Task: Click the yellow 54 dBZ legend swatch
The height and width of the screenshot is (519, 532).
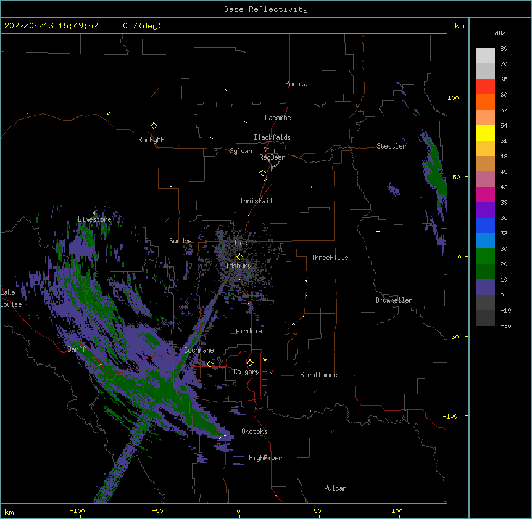Action: (x=485, y=133)
